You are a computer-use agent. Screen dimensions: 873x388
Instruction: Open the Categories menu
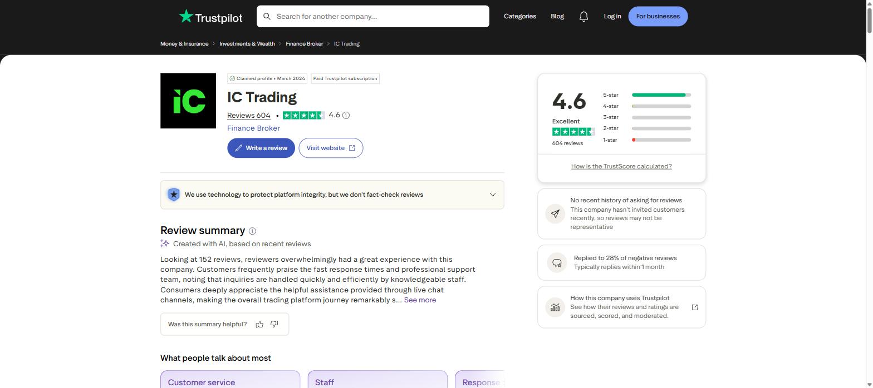[x=520, y=16]
